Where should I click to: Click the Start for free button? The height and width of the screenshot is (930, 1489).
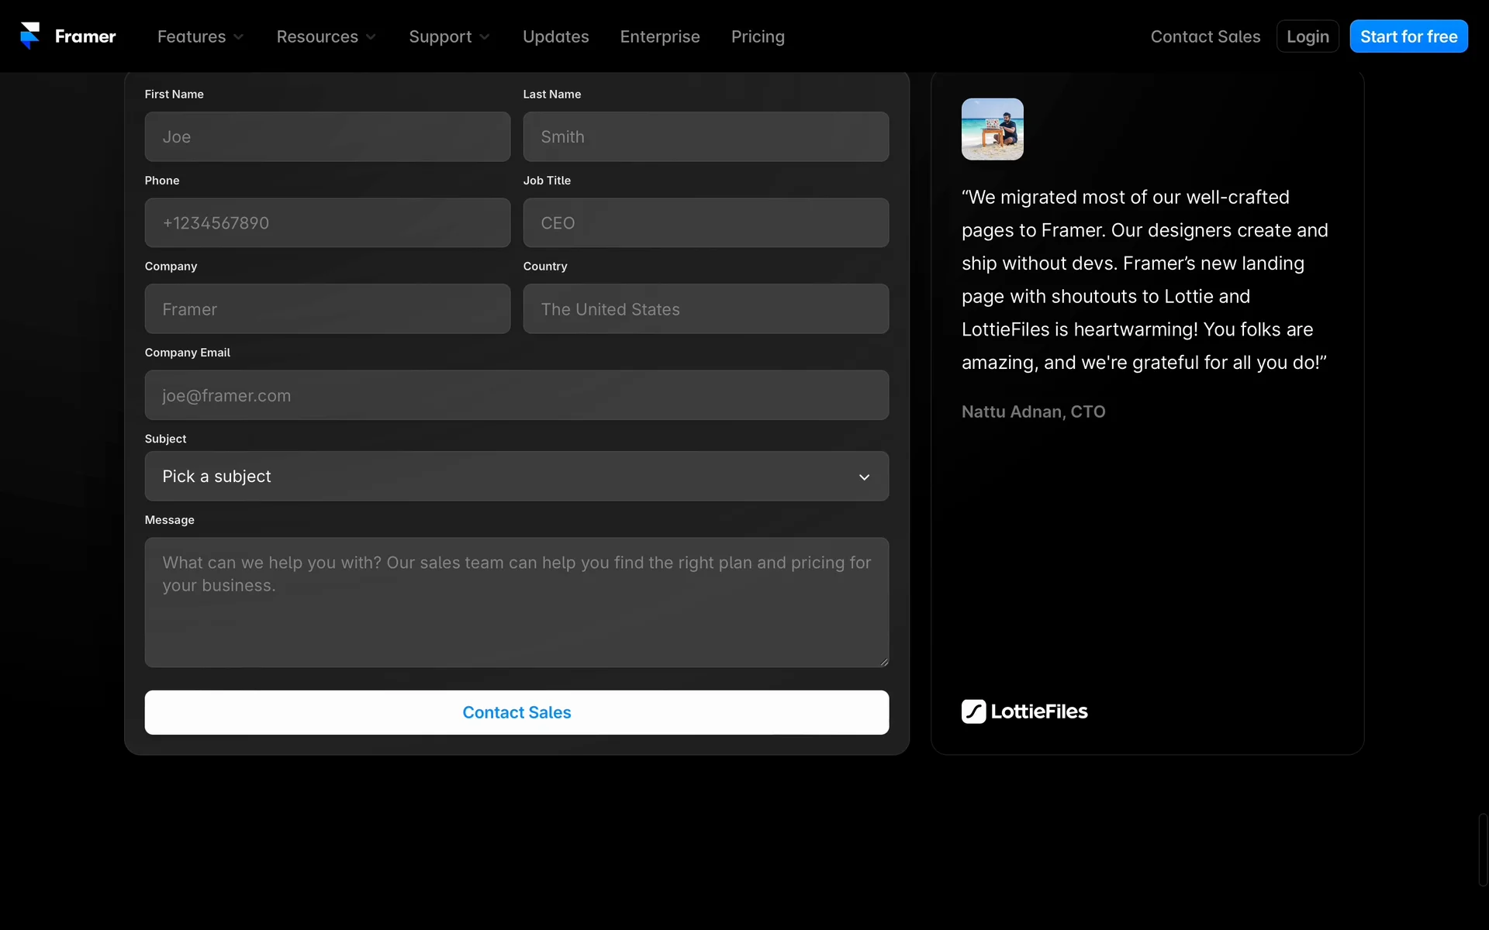pyautogui.click(x=1408, y=36)
